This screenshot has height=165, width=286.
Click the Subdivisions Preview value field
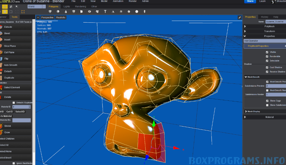pos(275,86)
